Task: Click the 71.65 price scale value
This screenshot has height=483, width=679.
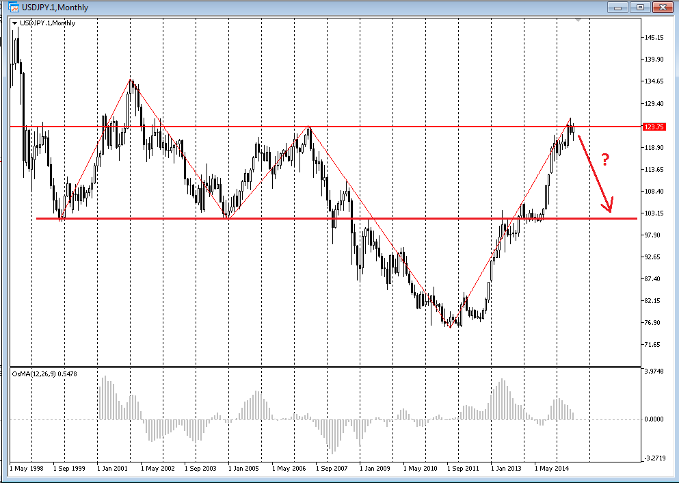Action: tap(652, 344)
